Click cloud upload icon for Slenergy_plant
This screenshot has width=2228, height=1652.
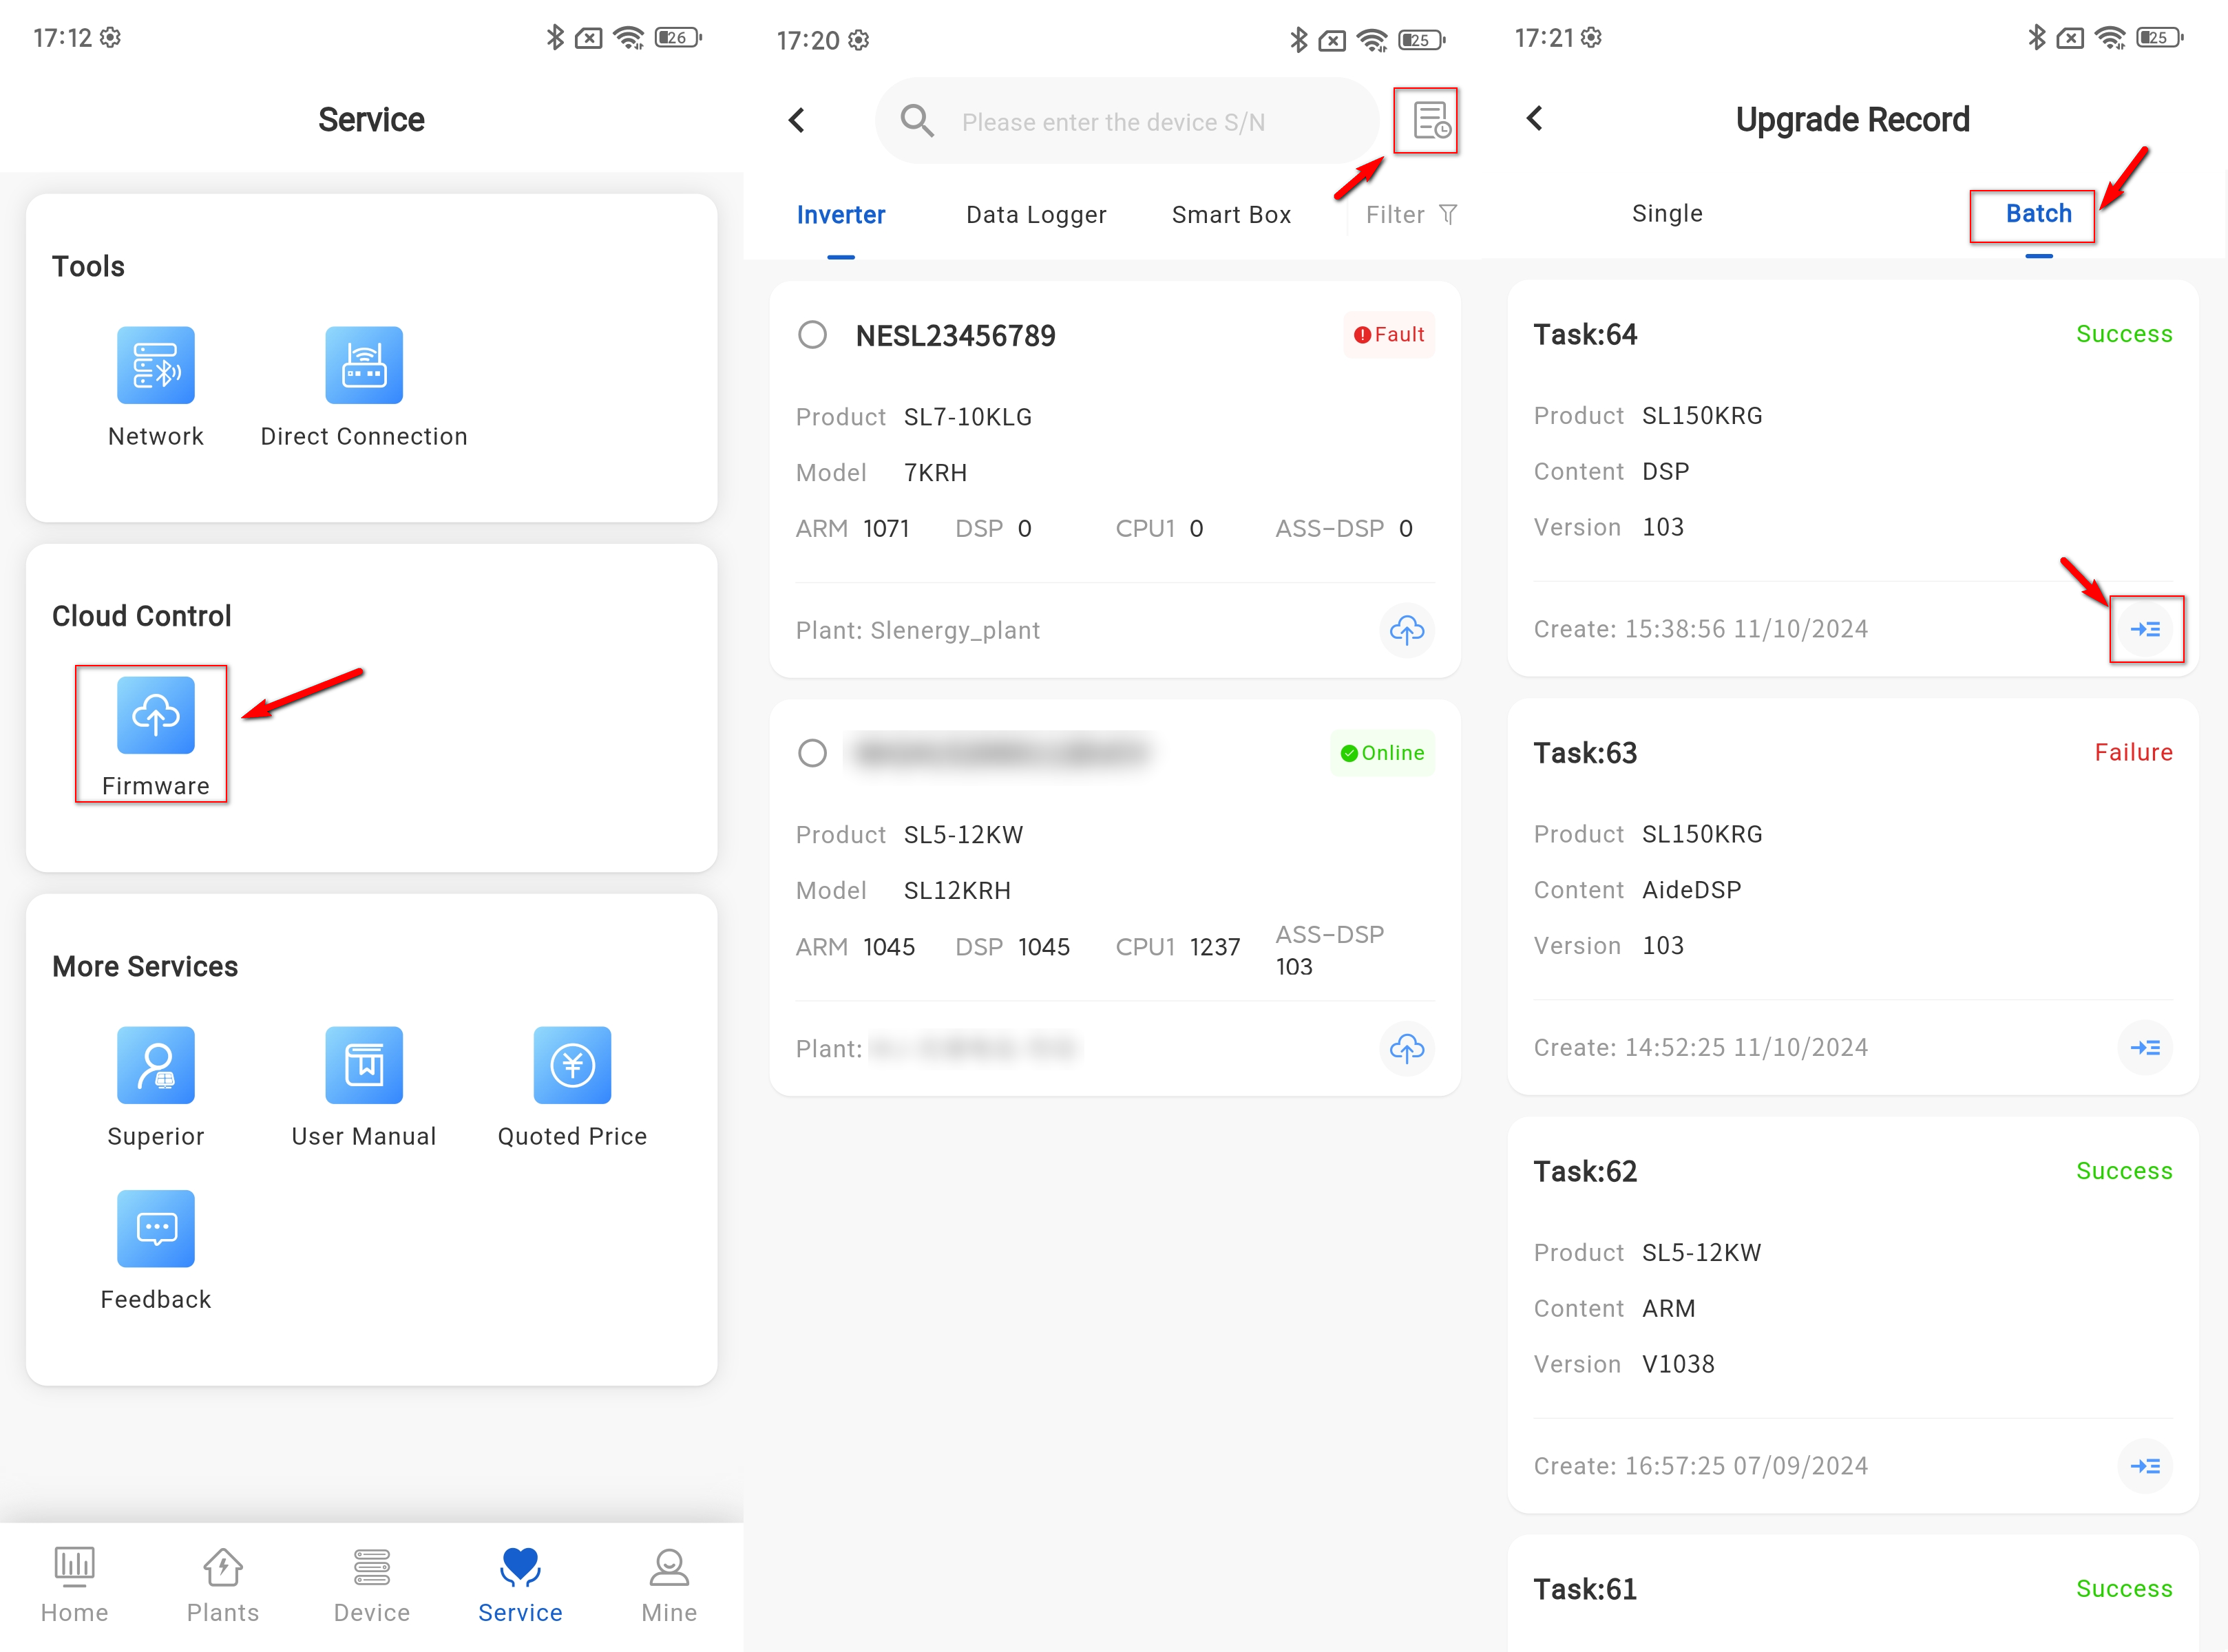coord(1406,630)
